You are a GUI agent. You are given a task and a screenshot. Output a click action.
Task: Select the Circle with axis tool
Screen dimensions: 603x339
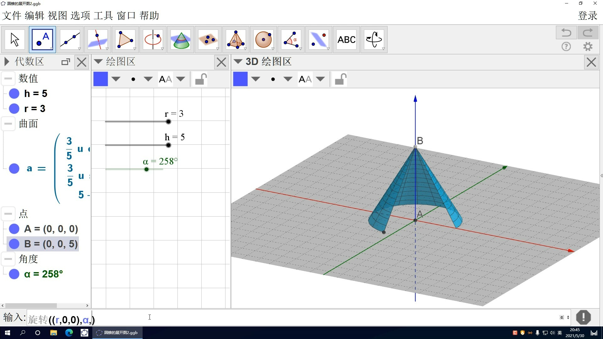pos(153,40)
